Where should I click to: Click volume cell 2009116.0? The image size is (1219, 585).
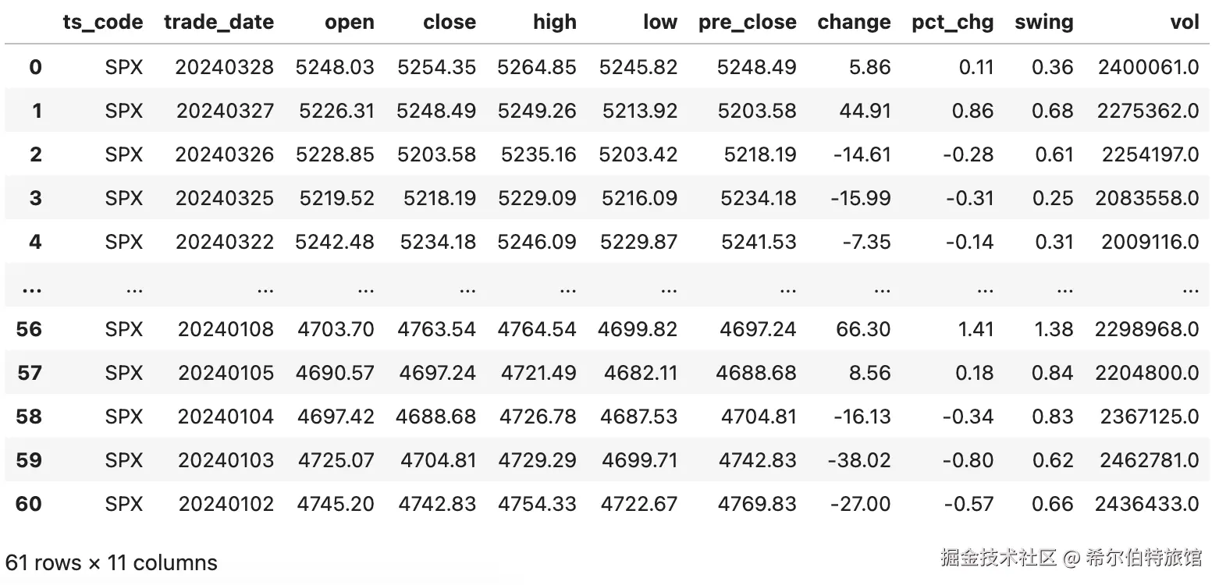(1150, 242)
